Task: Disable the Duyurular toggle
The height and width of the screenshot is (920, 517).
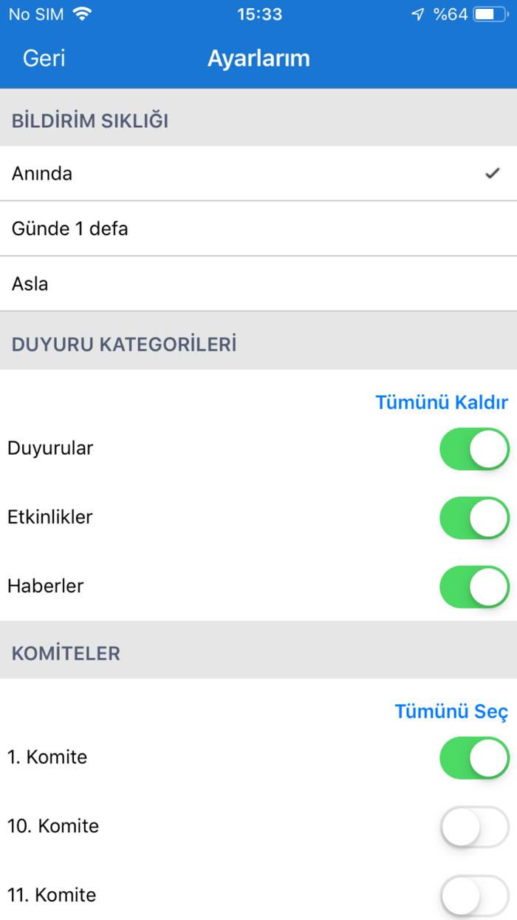Action: (473, 448)
